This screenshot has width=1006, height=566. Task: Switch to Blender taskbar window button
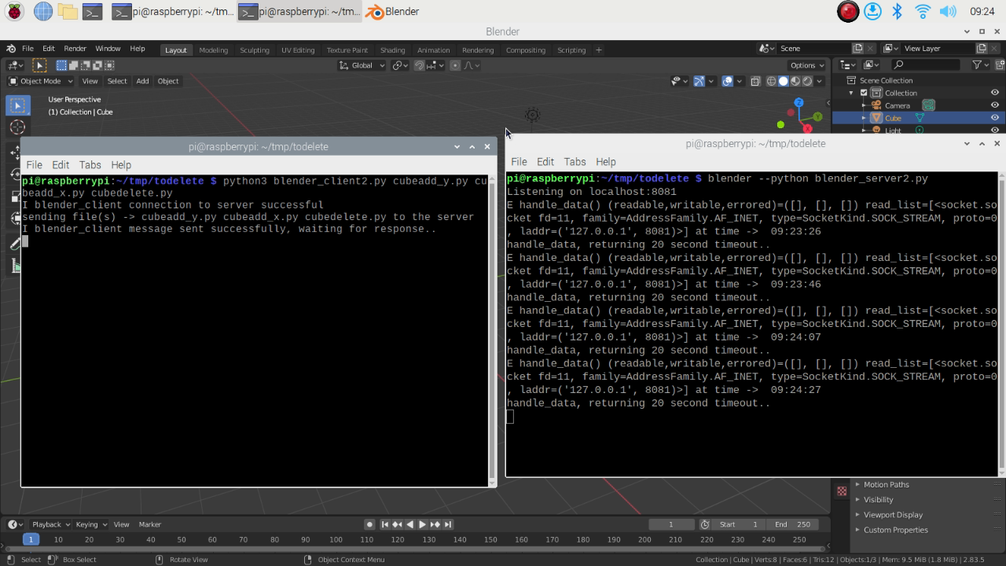[x=392, y=11]
